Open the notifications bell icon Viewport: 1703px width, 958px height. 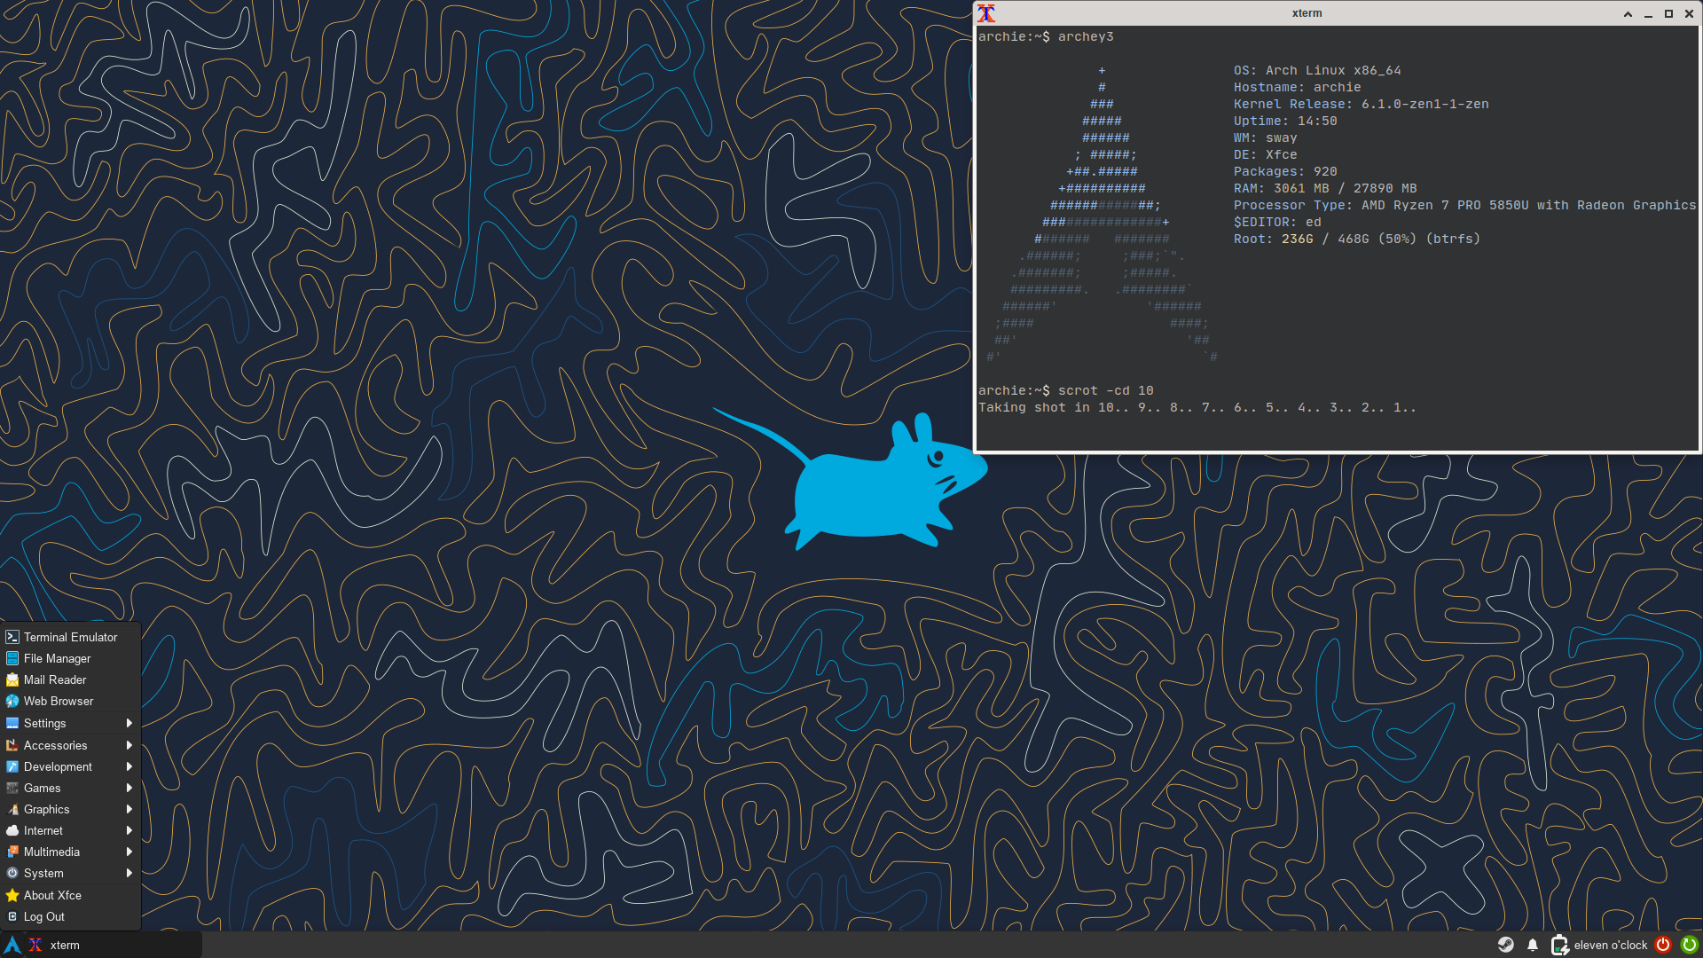pyautogui.click(x=1533, y=945)
